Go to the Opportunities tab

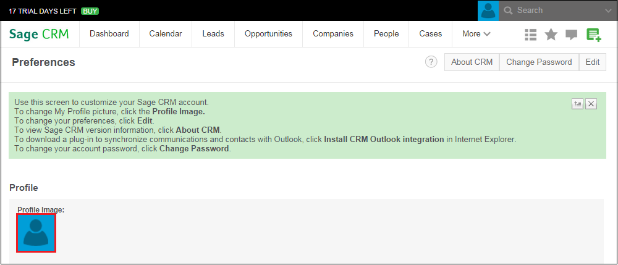[268, 34]
